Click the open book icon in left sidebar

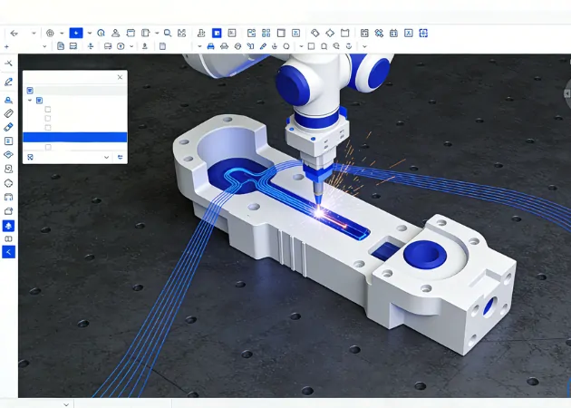8,239
